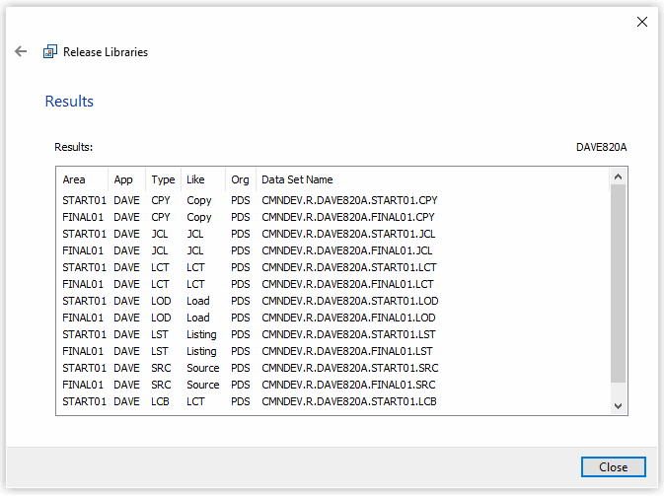Click the scrollbar down arrow in results

(x=618, y=406)
